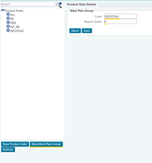Image resolution: width=152 pixels, height=163 pixels.
Task: Expand the DBB tree node
Action: (x=8, y=22)
